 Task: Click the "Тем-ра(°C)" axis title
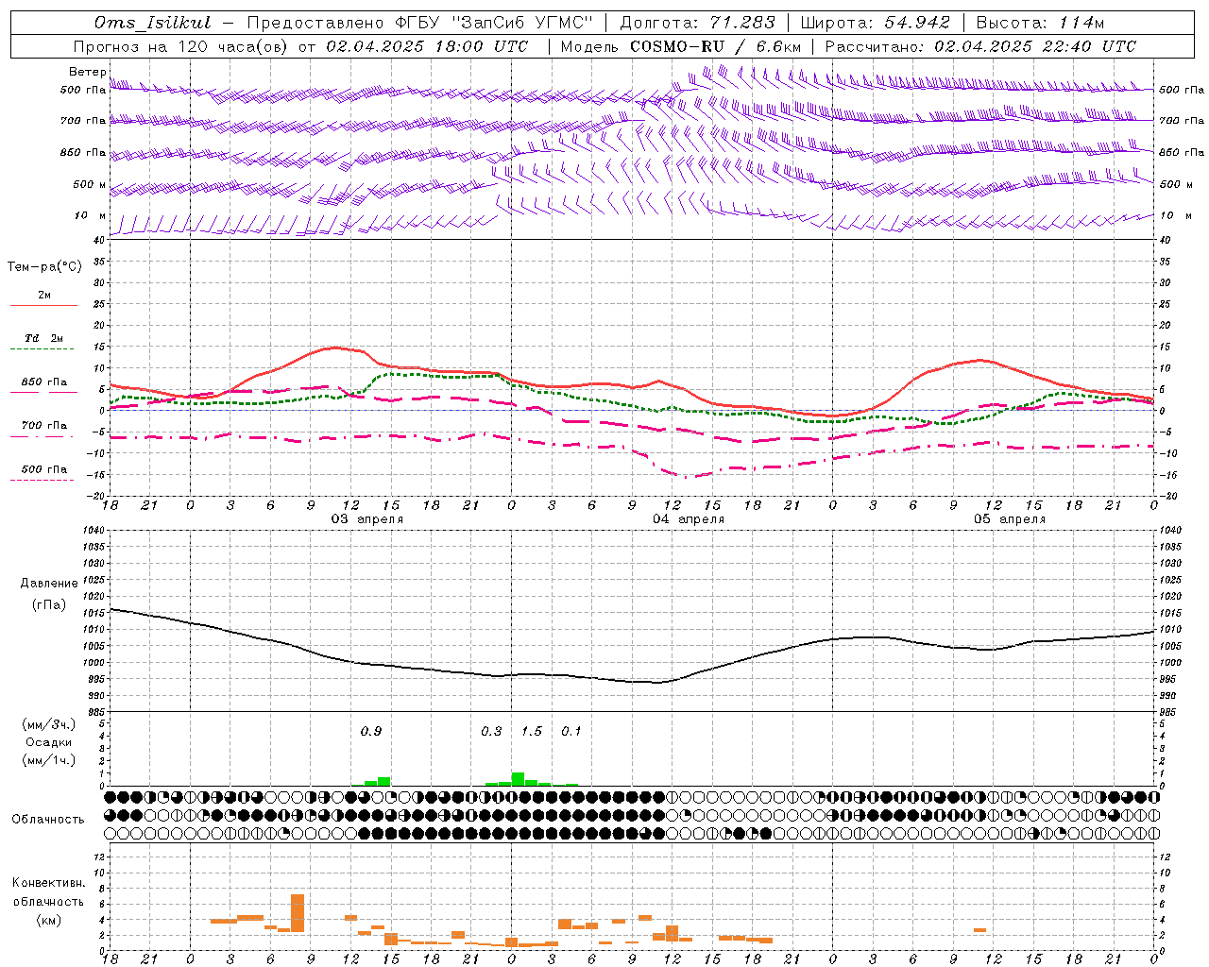coord(44,267)
